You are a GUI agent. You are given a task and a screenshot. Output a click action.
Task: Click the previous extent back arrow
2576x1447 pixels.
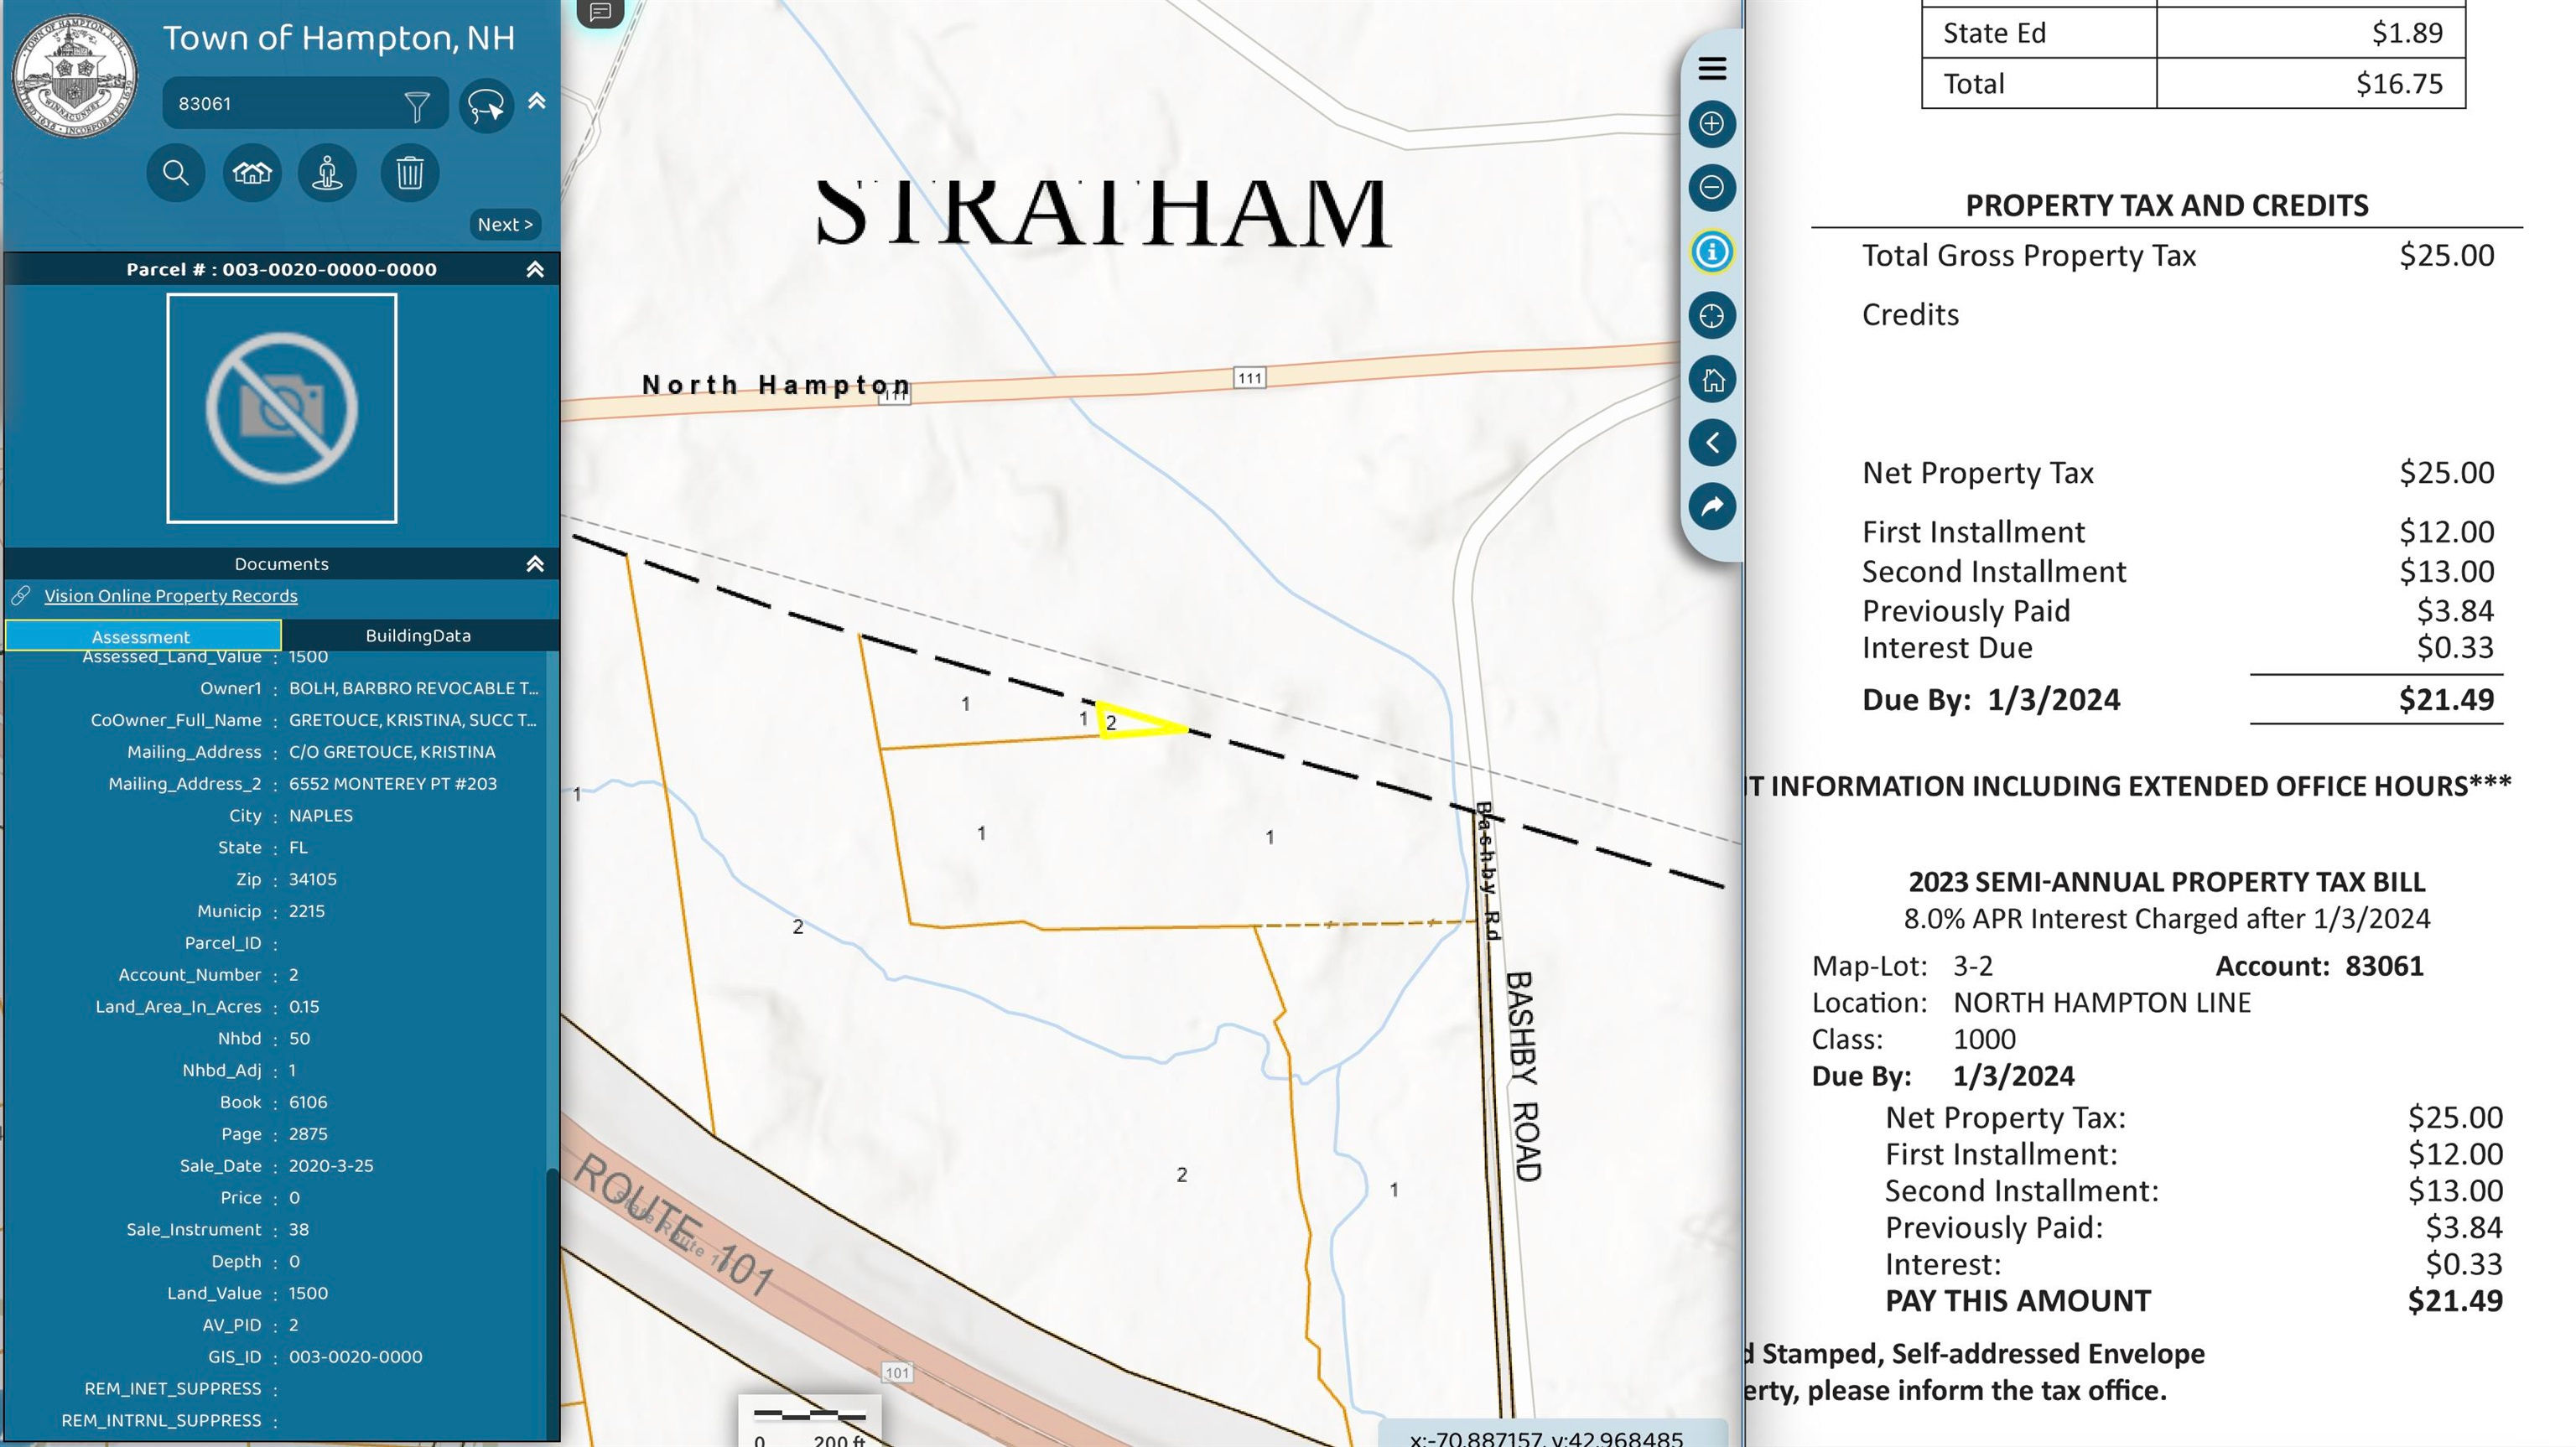(x=1712, y=443)
